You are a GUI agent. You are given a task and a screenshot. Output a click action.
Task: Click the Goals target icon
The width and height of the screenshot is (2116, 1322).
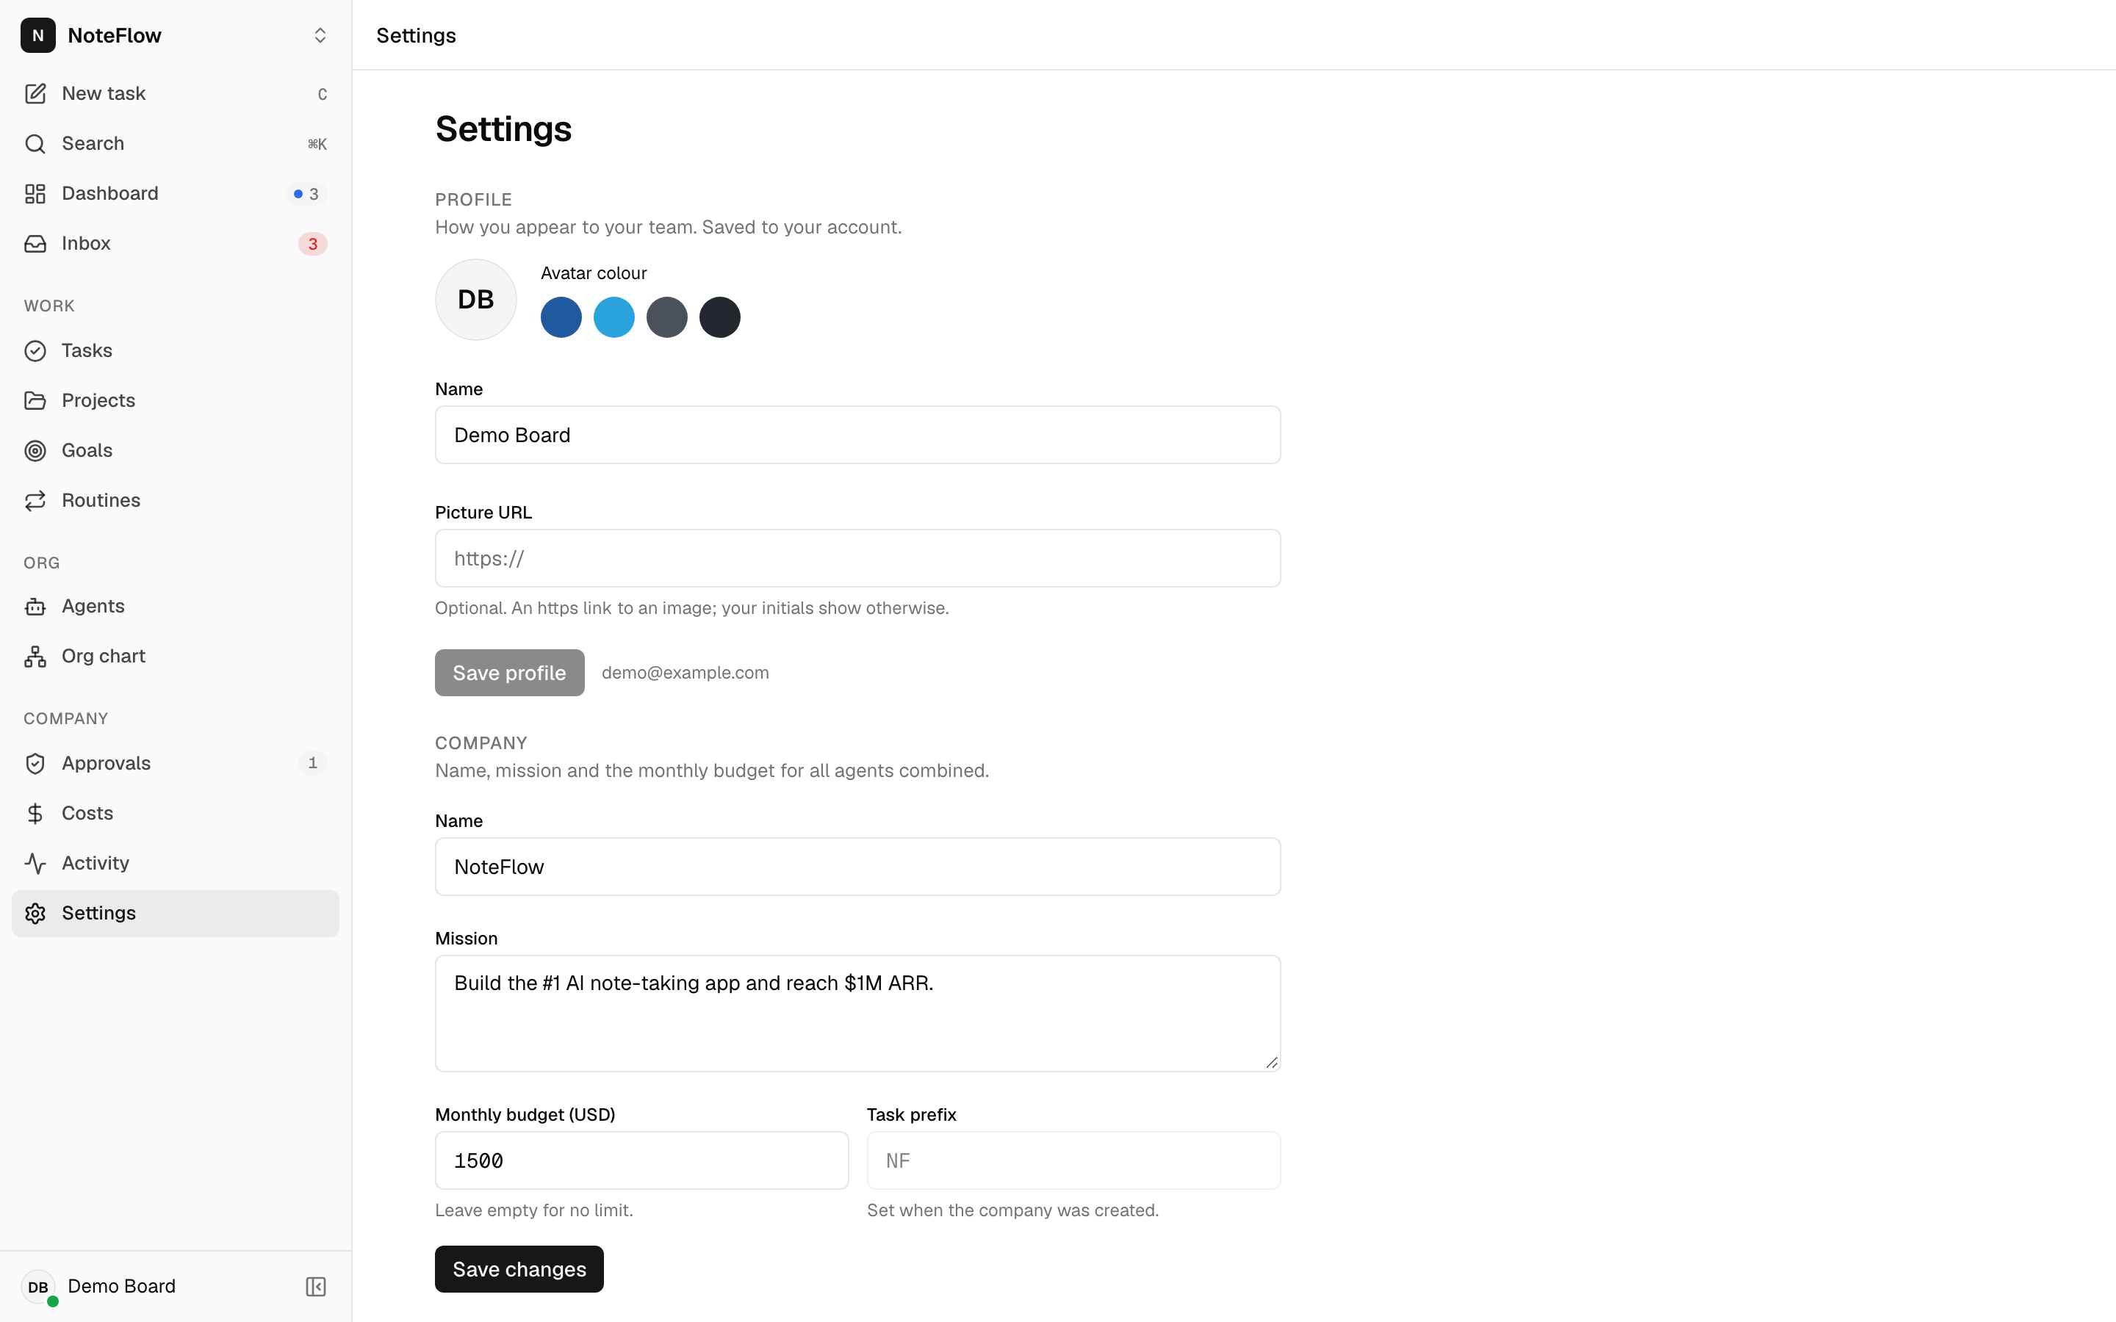[35, 450]
